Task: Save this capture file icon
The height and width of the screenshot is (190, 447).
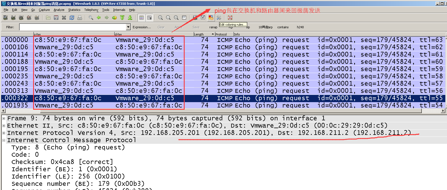Action: click(56, 18)
